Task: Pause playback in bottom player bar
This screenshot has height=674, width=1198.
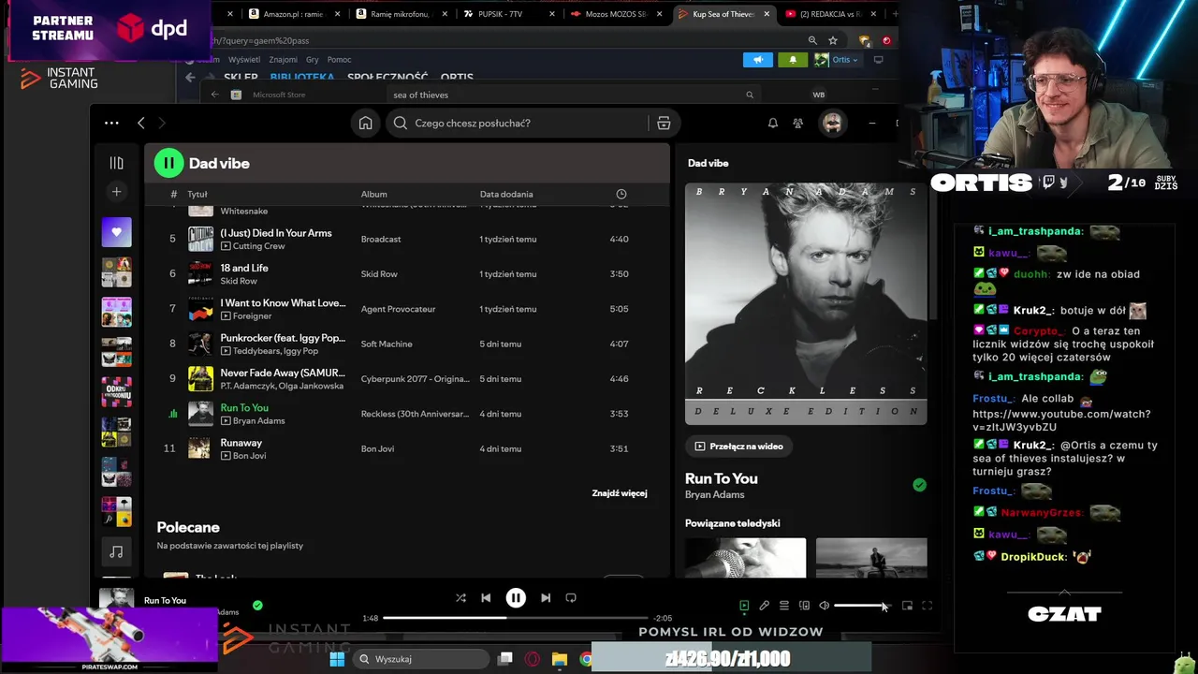Action: point(516,598)
